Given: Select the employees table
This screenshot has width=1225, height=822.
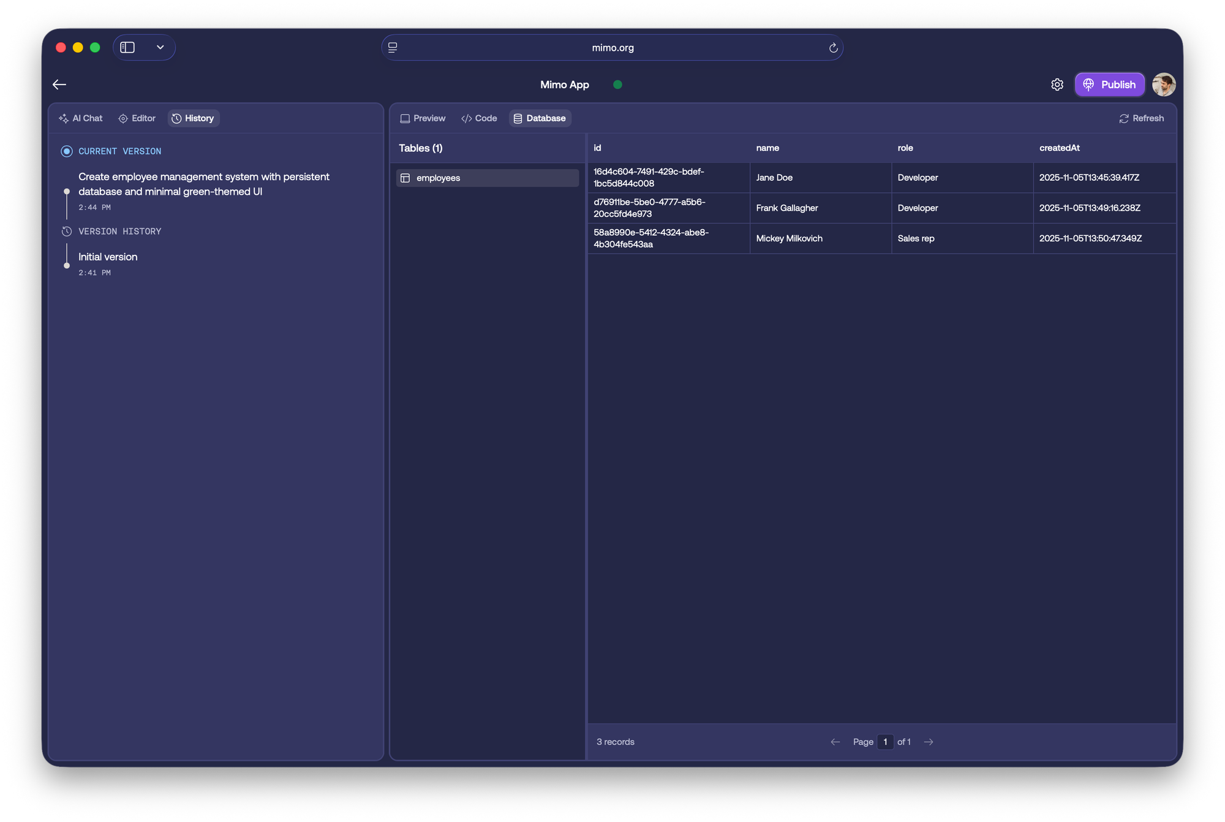Looking at the screenshot, I should pos(487,178).
